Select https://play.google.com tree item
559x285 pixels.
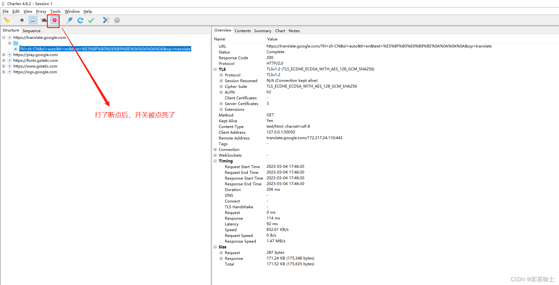[35, 55]
